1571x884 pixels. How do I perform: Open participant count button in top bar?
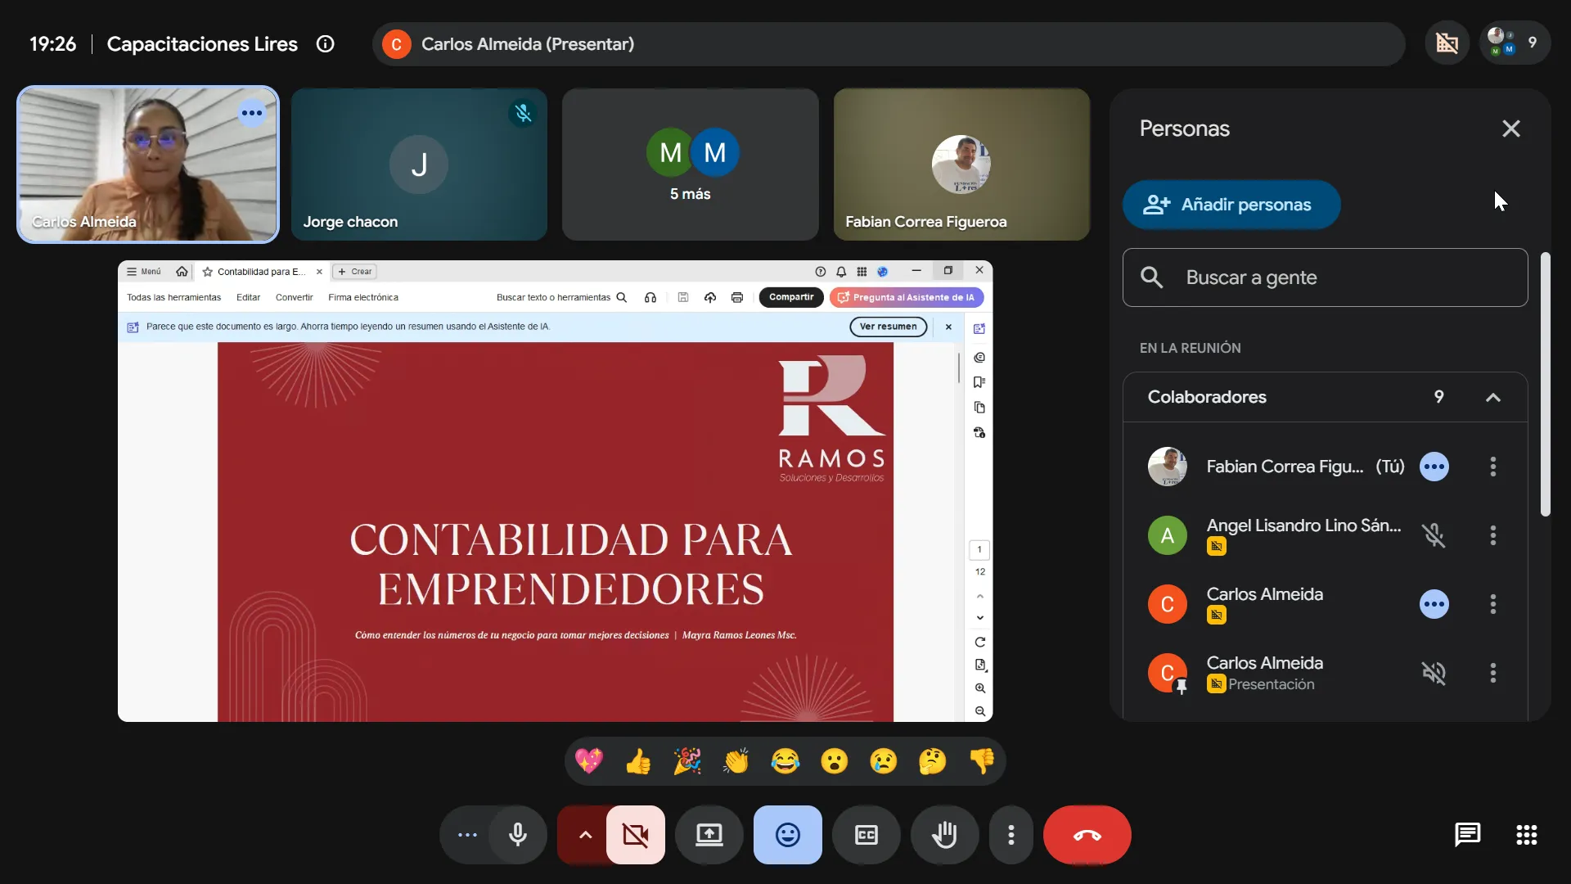tap(1515, 43)
